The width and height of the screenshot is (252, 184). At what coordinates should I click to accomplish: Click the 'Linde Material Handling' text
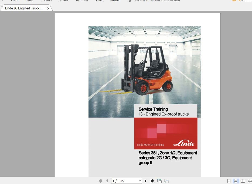tap(151, 145)
